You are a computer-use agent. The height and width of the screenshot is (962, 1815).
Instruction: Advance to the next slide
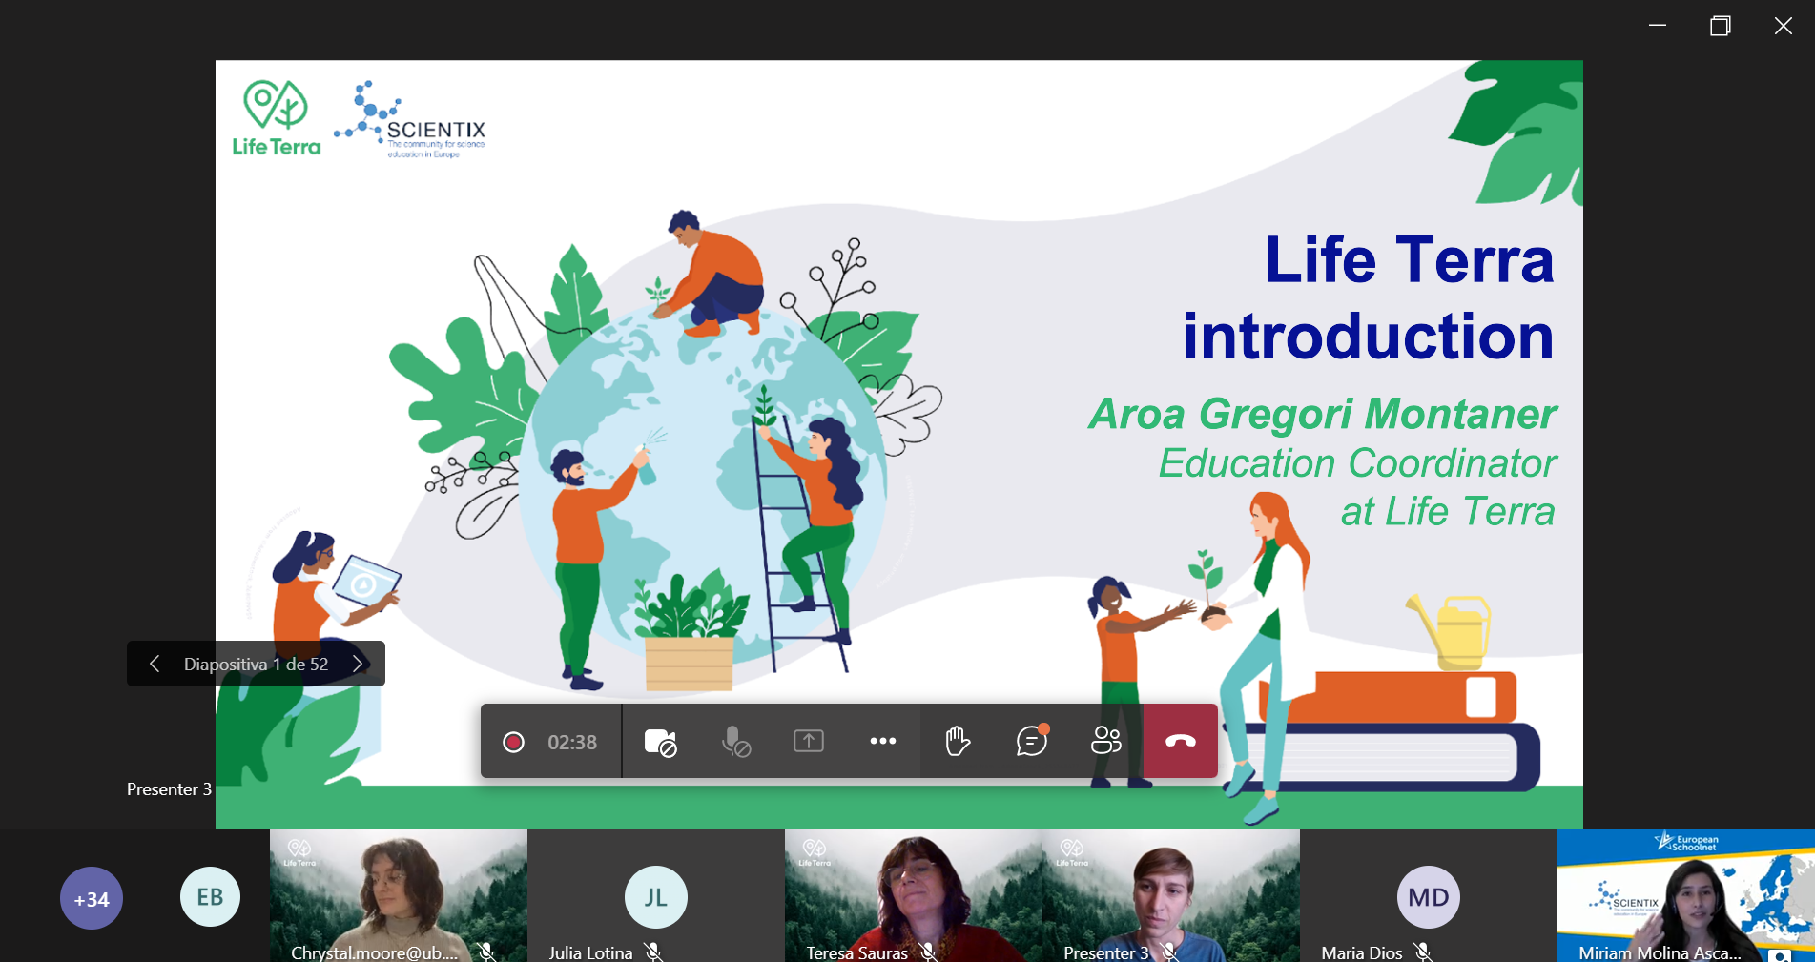click(358, 664)
